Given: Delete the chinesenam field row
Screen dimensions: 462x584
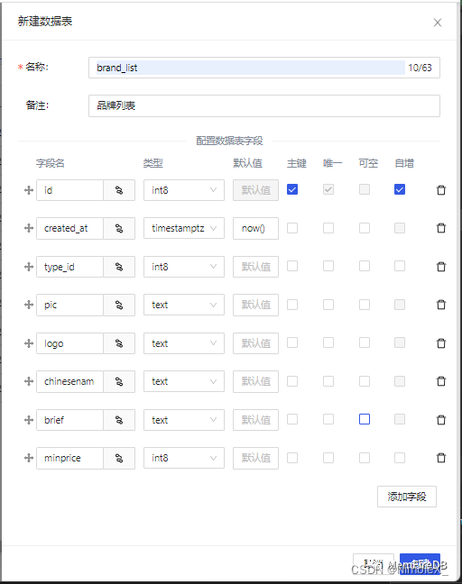Looking at the screenshot, I should click(x=441, y=381).
